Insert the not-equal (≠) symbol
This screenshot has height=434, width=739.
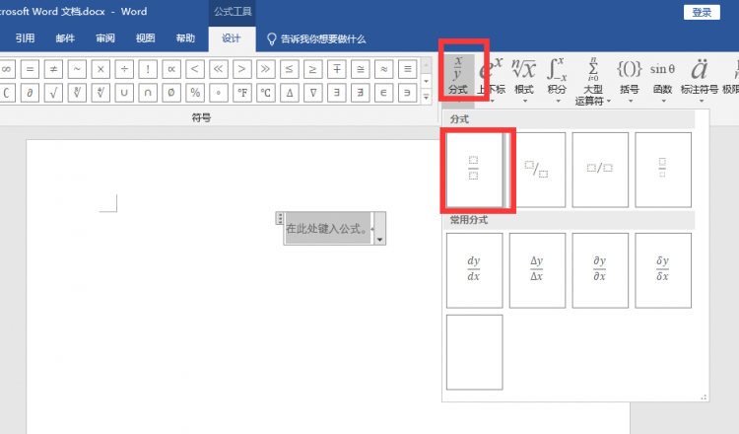tap(53, 69)
